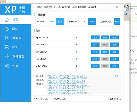Open MySQL5.7.26 配置 configuration
Viewport: 137px width, 112px height.
point(115,52)
